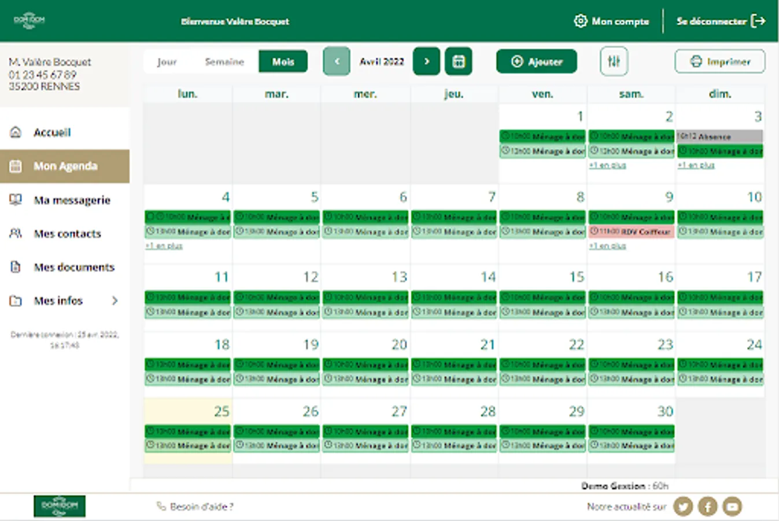Click the Mes contacts people icon
Screen dimensions: 779x521
(16, 233)
